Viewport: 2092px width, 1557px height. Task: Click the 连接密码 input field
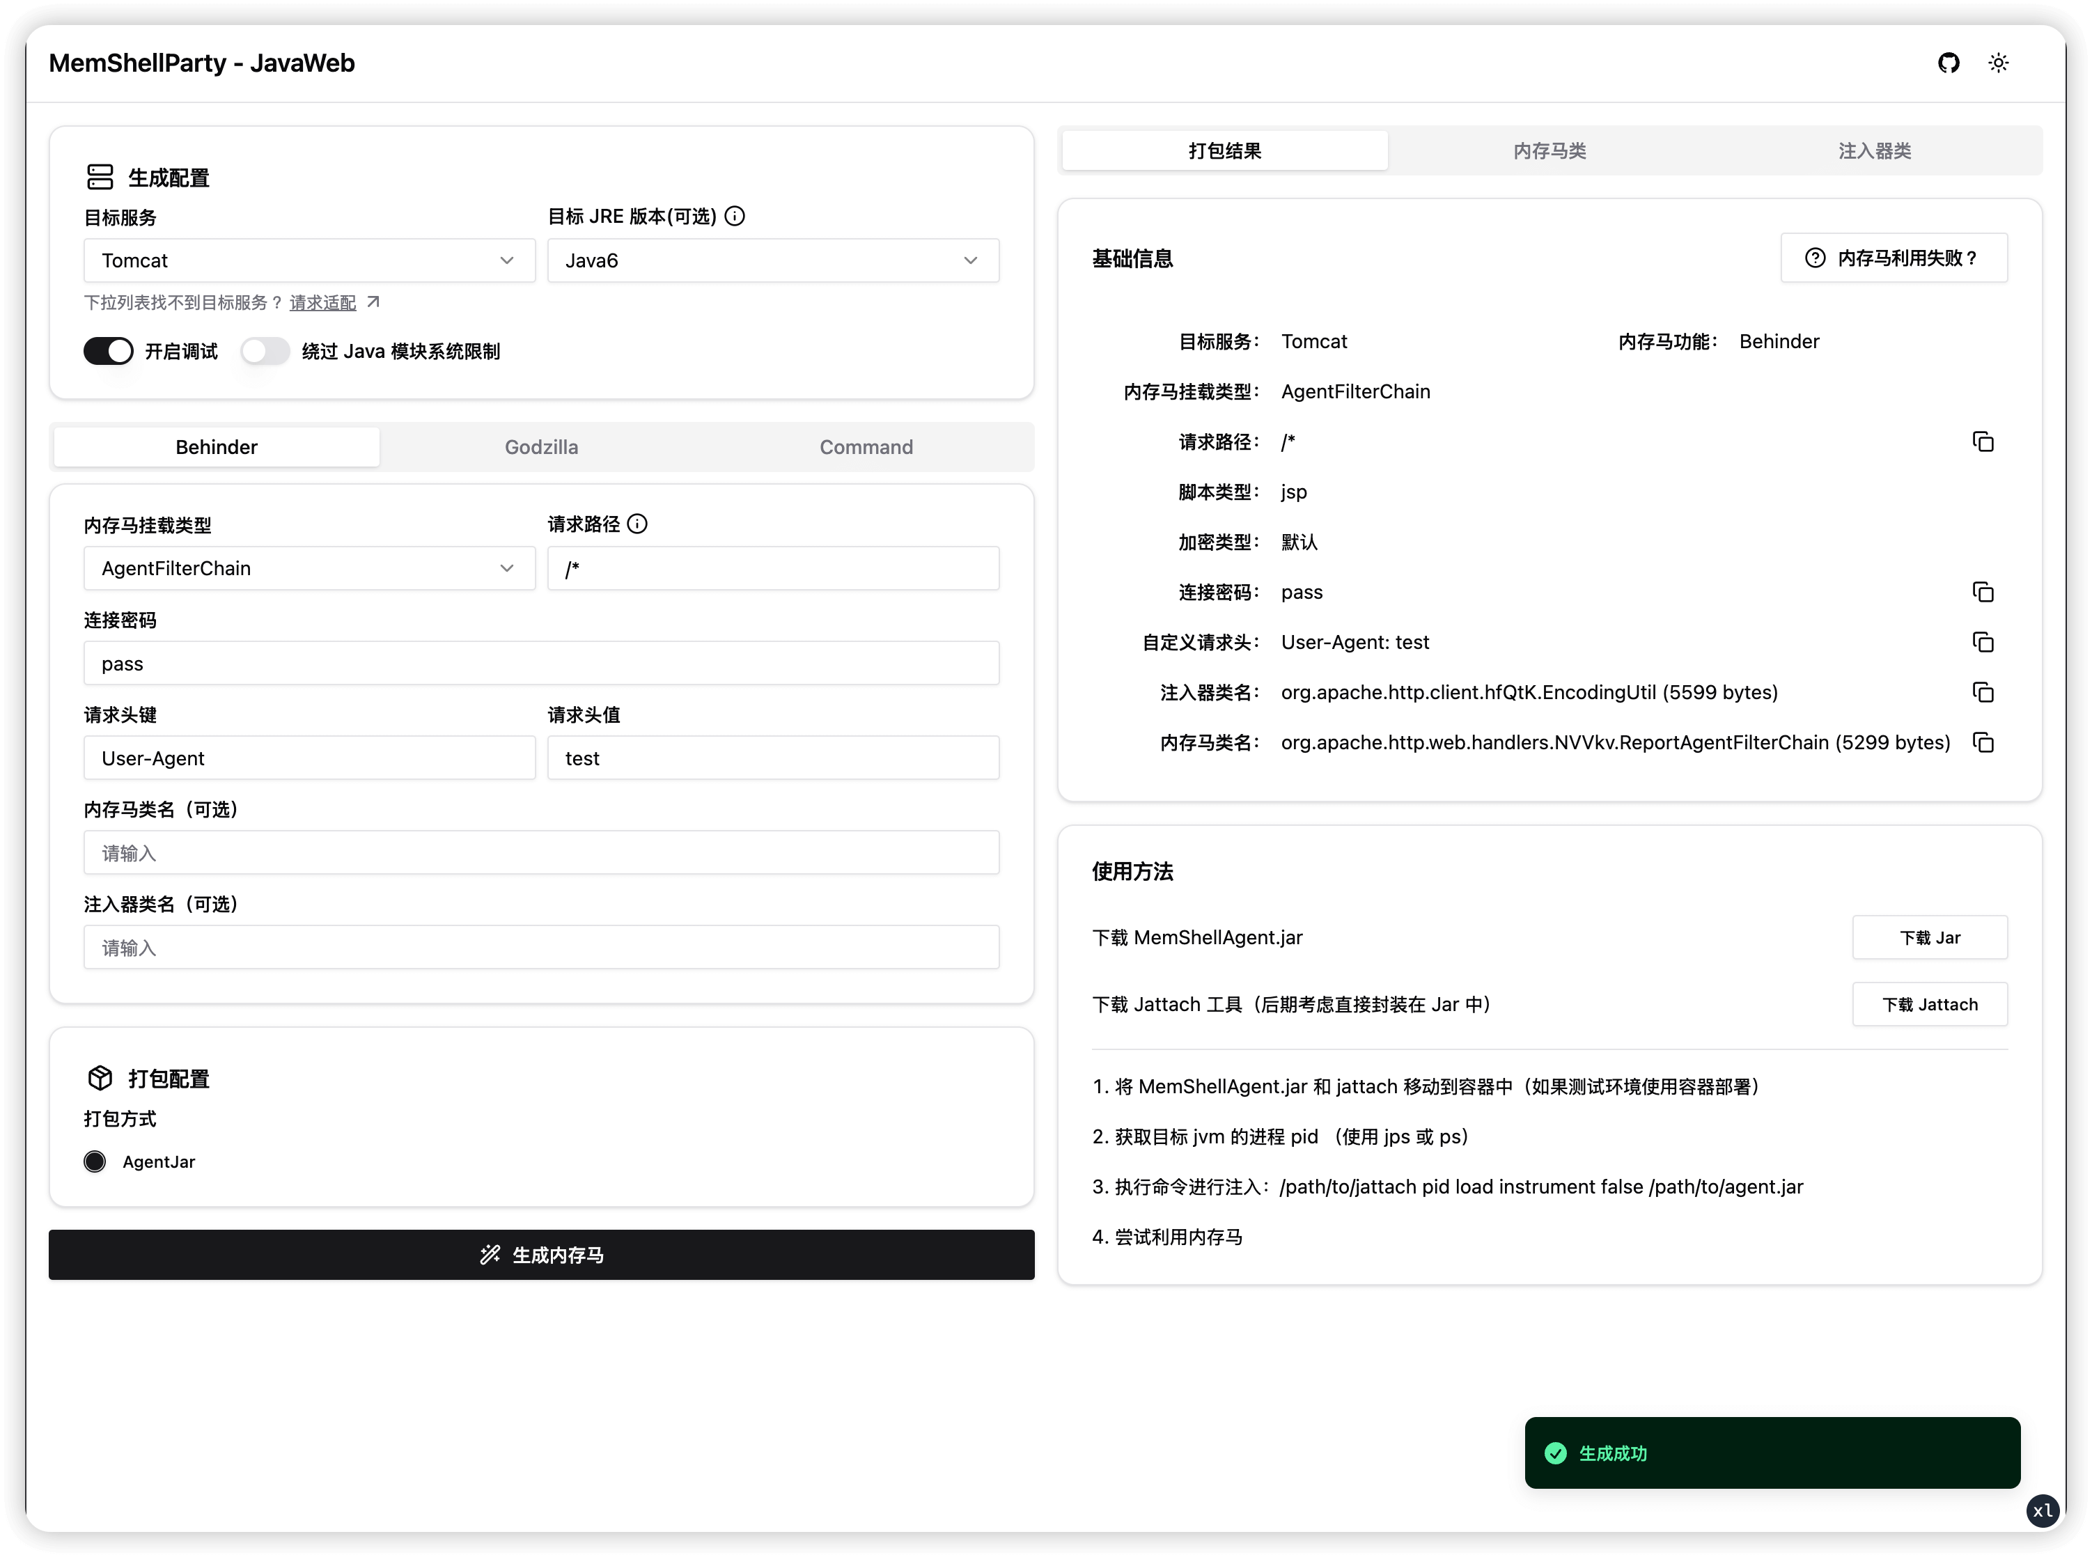542,664
